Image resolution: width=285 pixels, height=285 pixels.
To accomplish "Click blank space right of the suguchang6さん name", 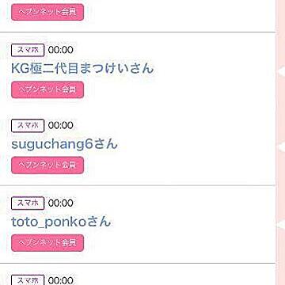I will pos(196,145).
